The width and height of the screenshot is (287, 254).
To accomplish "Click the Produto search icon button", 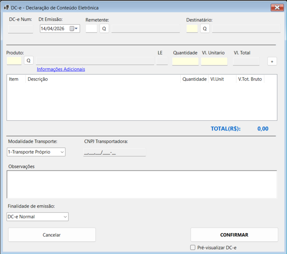I will (x=29, y=61).
